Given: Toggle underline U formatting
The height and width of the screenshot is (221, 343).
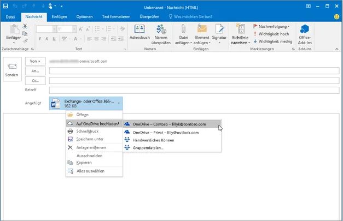Looking at the screenshot, I should pos(54,39).
